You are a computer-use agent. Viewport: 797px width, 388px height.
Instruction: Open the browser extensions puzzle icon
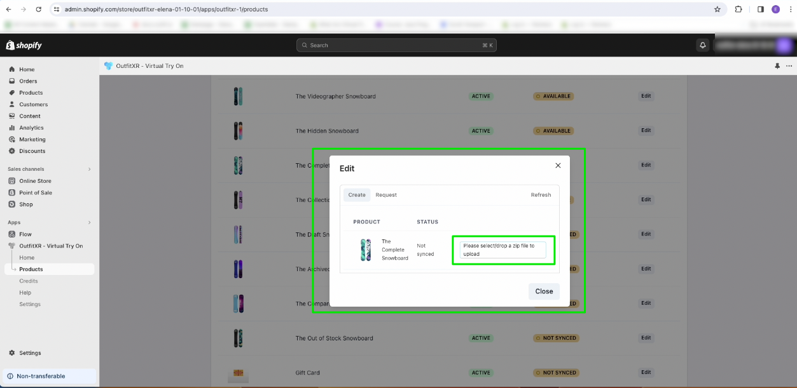[738, 10]
